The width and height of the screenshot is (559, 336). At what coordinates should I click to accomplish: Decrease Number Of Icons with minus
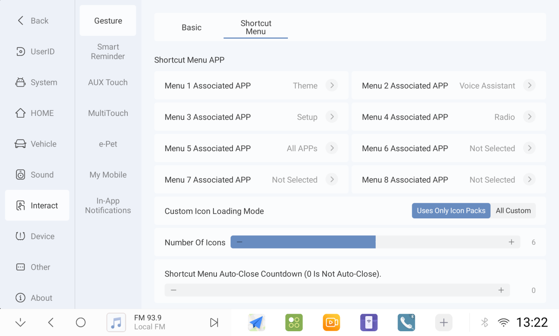(240, 242)
